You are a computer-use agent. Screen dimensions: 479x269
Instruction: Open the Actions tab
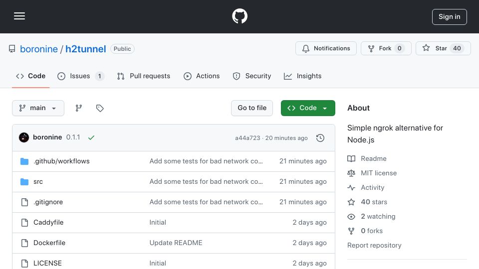coord(202,76)
